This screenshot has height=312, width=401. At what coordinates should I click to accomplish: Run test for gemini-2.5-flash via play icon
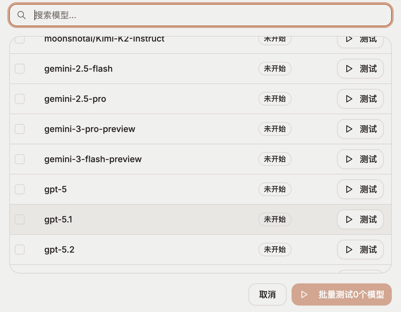coord(349,69)
